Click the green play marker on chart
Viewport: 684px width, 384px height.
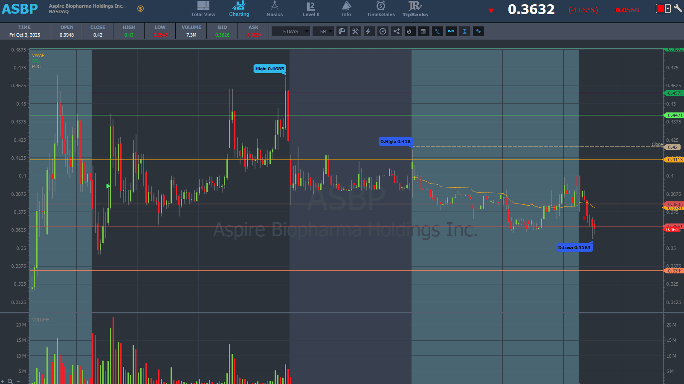coord(108,186)
